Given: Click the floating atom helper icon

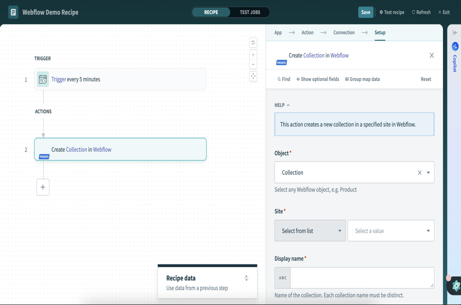Looking at the screenshot, I should pyautogui.click(x=456, y=286).
